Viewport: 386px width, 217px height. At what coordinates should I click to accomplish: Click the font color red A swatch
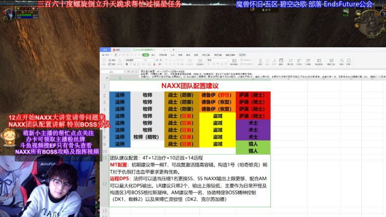(x=154, y=64)
